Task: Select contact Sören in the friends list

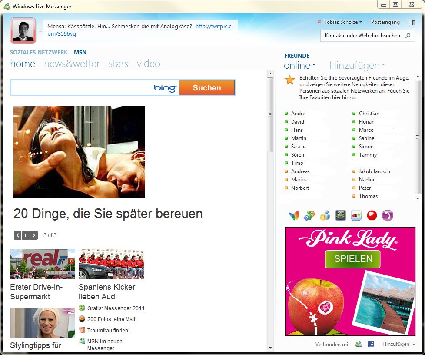Action: (298, 155)
